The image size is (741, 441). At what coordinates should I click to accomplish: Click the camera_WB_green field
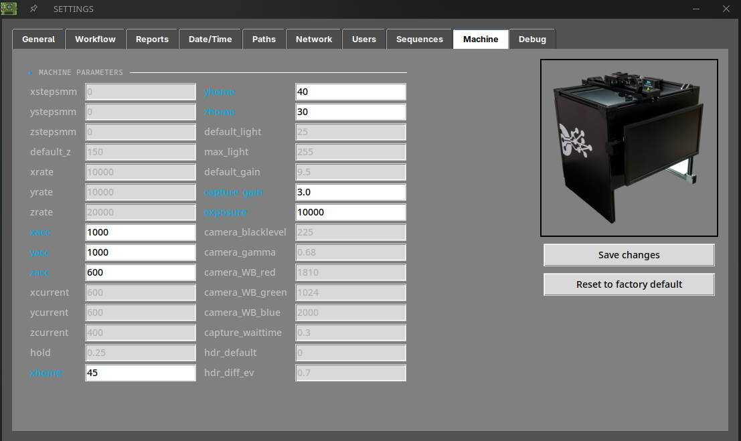pos(351,292)
